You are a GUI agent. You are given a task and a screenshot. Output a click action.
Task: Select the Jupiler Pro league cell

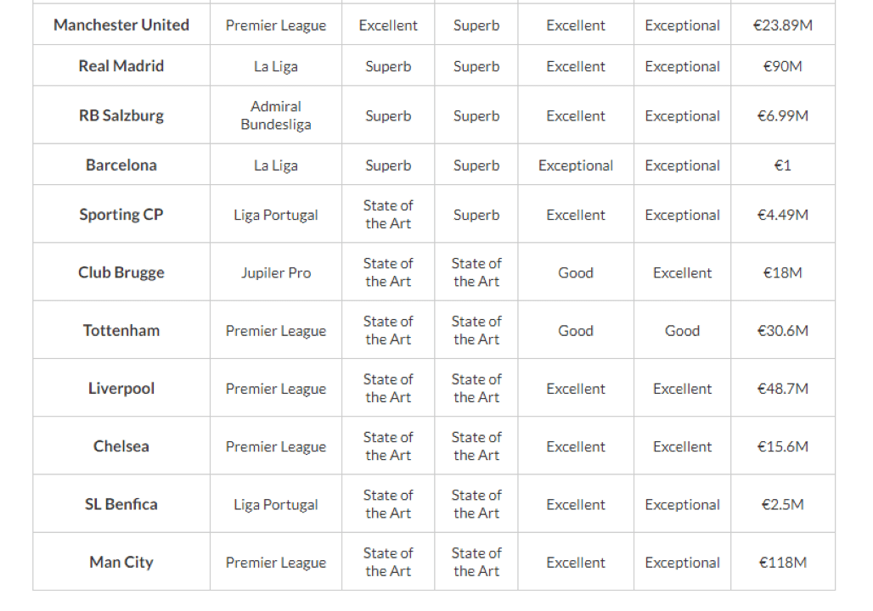coord(276,272)
